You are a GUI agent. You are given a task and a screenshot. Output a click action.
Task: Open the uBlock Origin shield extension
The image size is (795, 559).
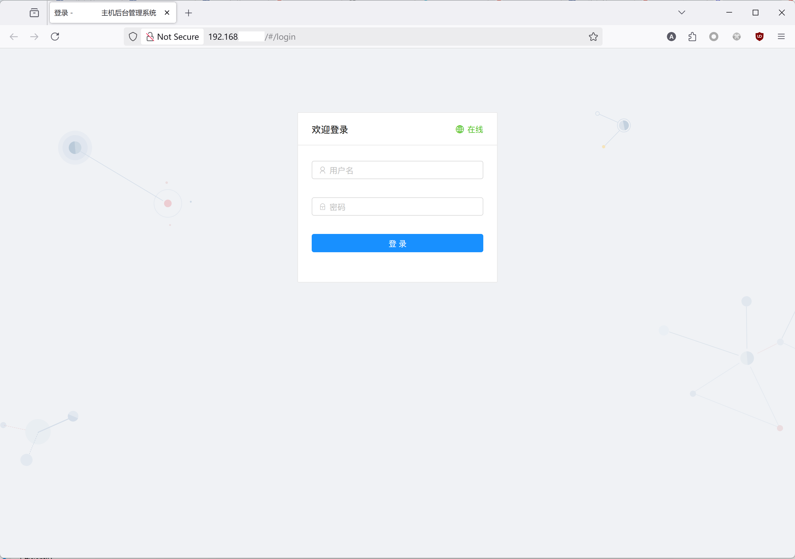[759, 37]
